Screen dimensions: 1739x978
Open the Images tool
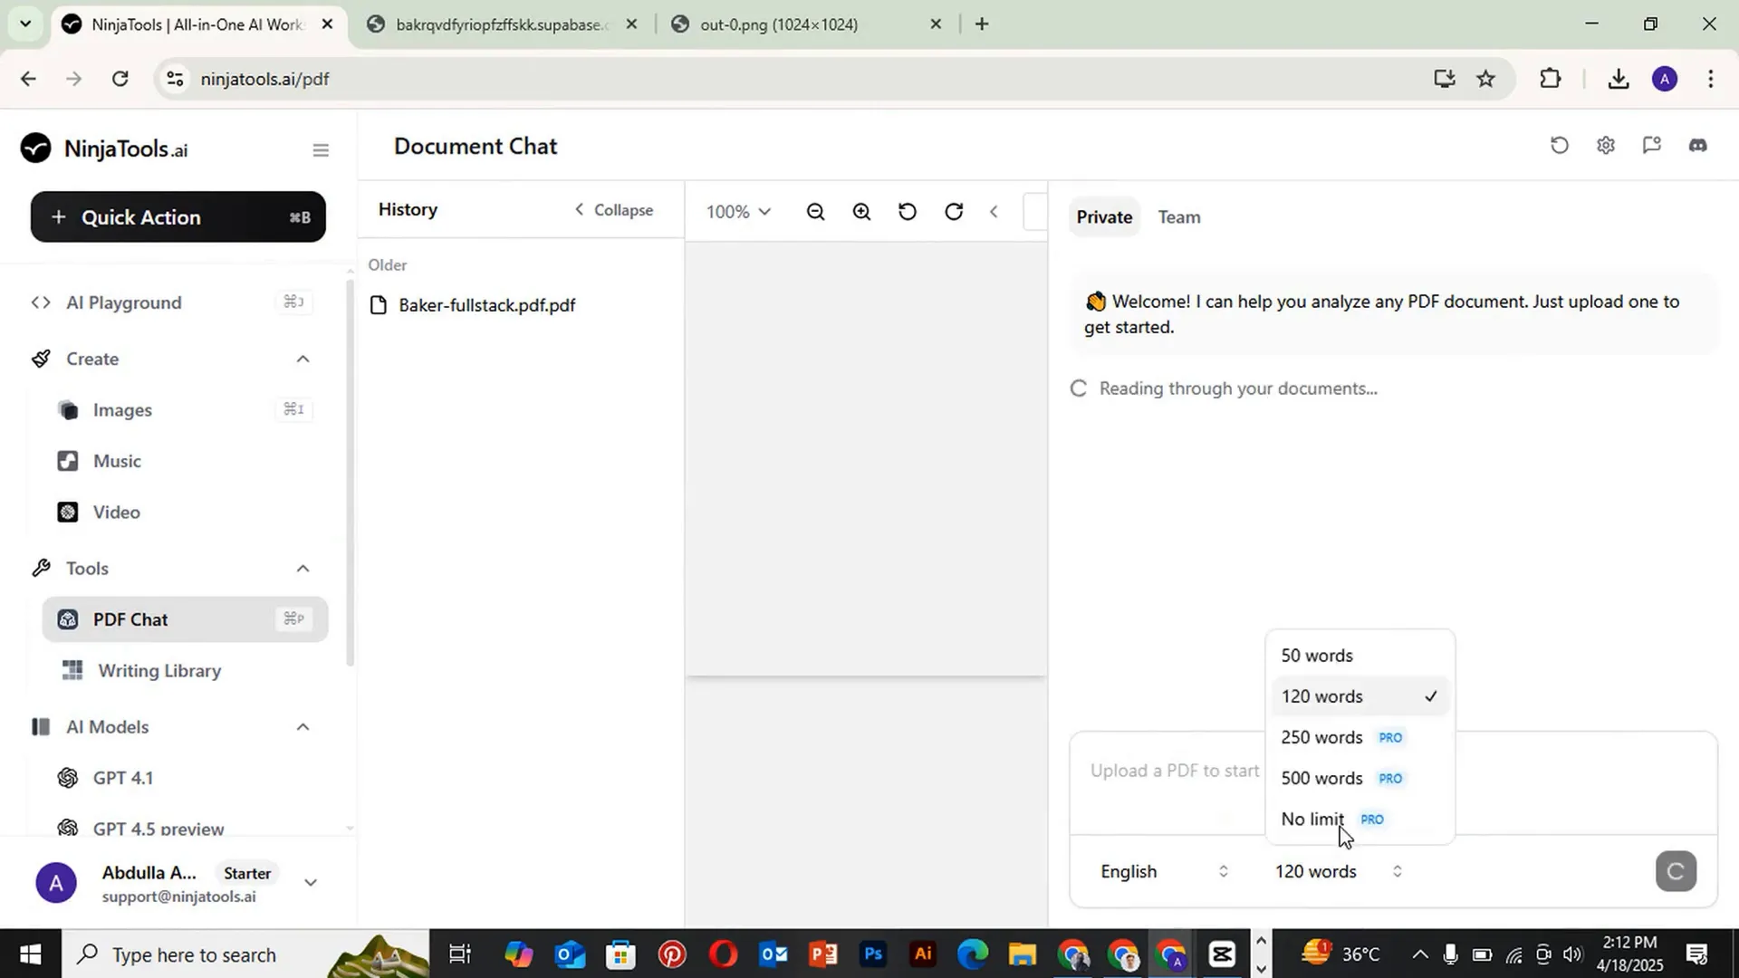(x=184, y=410)
